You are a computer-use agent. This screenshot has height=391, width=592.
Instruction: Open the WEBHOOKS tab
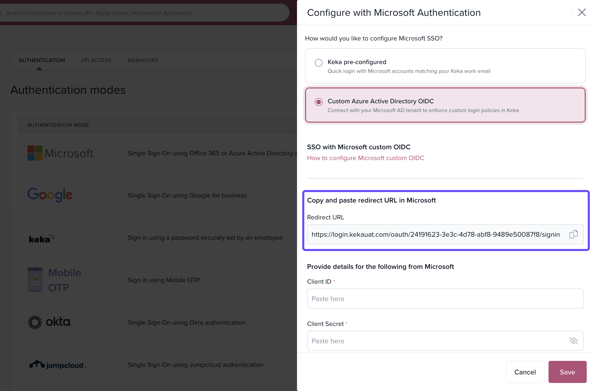point(143,60)
